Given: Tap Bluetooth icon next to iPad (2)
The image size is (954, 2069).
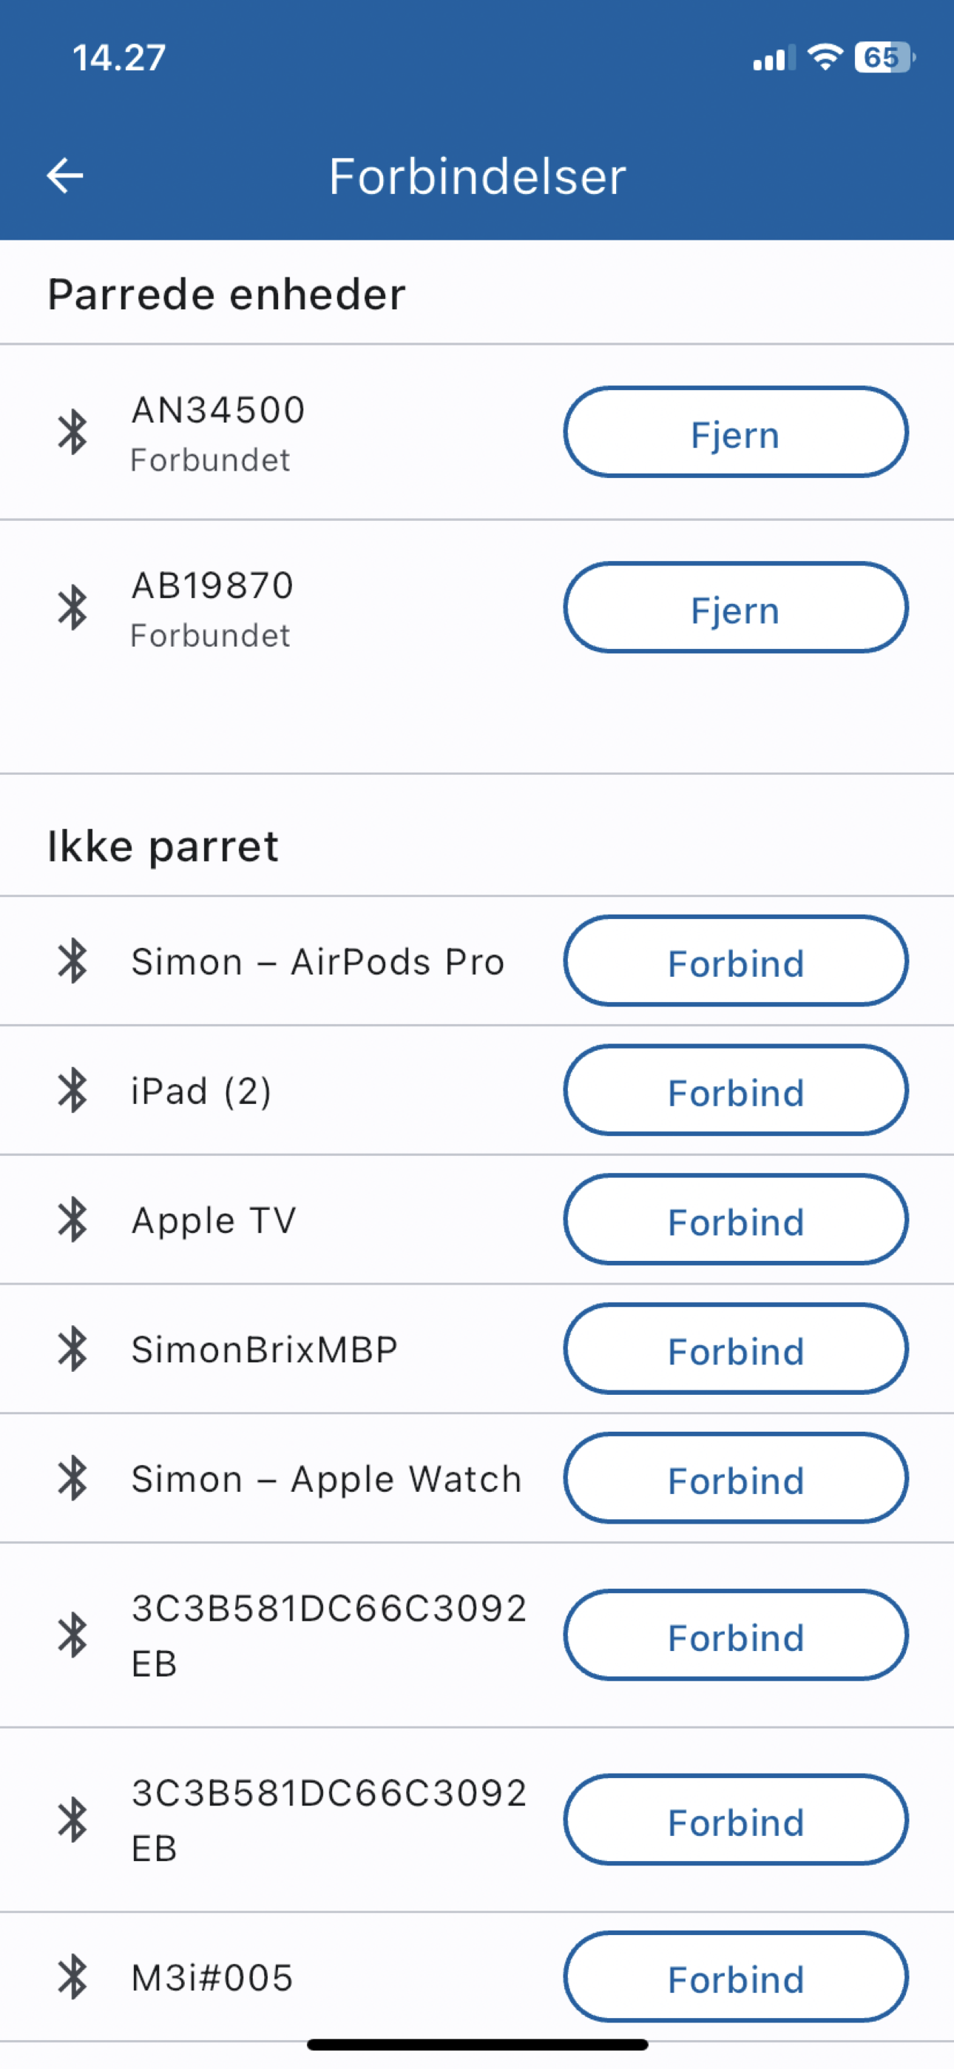Looking at the screenshot, I should [72, 1090].
